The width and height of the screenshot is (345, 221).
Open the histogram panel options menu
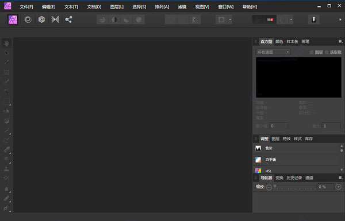[340, 41]
